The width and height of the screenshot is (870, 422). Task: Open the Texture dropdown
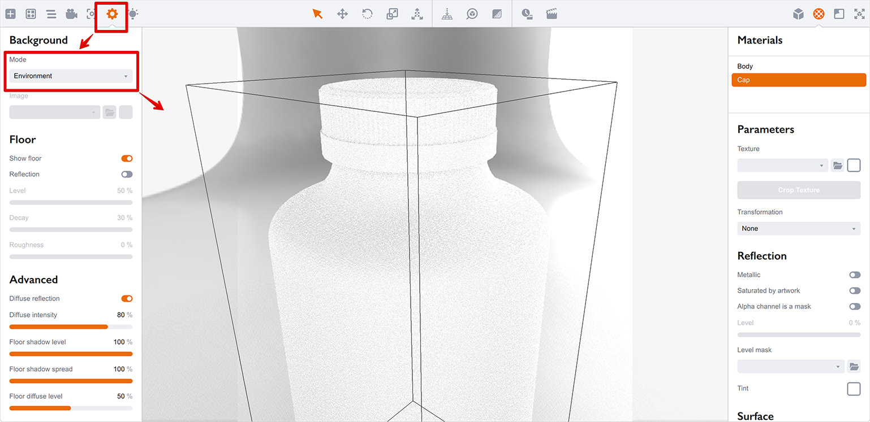782,166
